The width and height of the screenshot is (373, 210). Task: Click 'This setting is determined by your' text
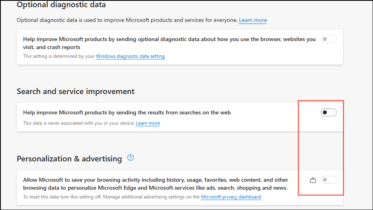point(59,56)
